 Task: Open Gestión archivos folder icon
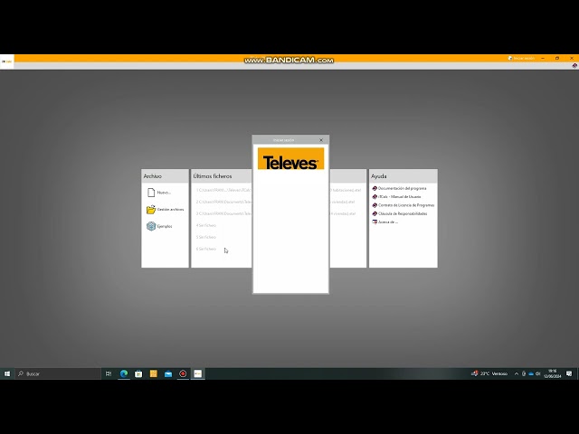[x=151, y=209]
